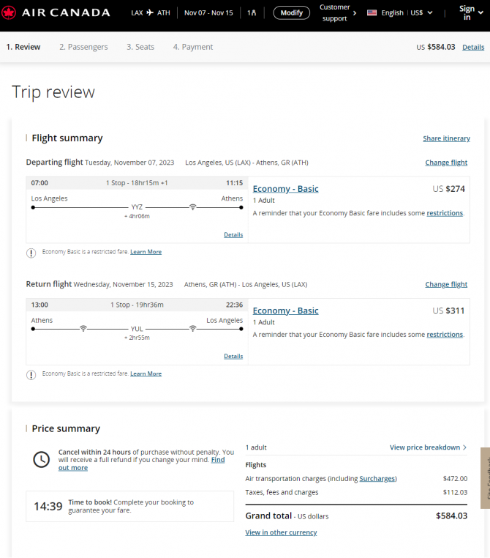Click the passenger count icon in header
Viewport: 490px width, 558px height.
[x=252, y=12]
